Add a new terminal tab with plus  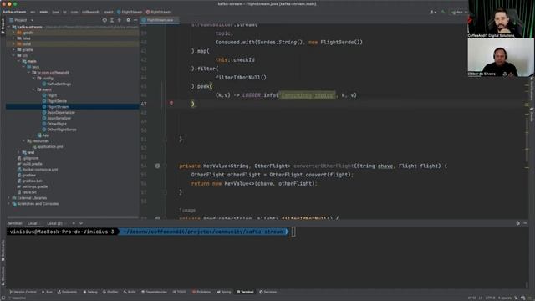[x=74, y=223]
